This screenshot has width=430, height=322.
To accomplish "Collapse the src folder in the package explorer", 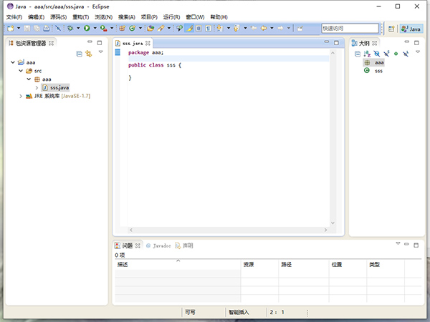I will [21, 71].
